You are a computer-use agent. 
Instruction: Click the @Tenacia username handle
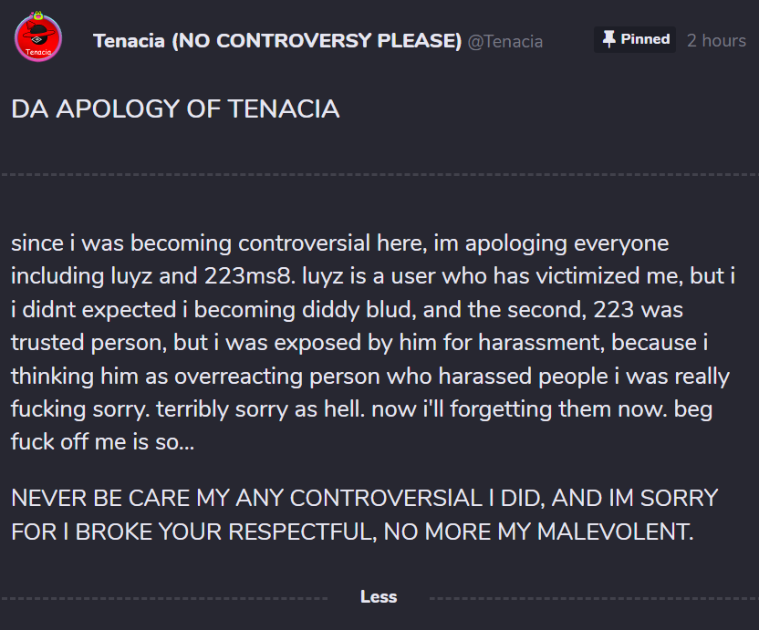pos(505,42)
